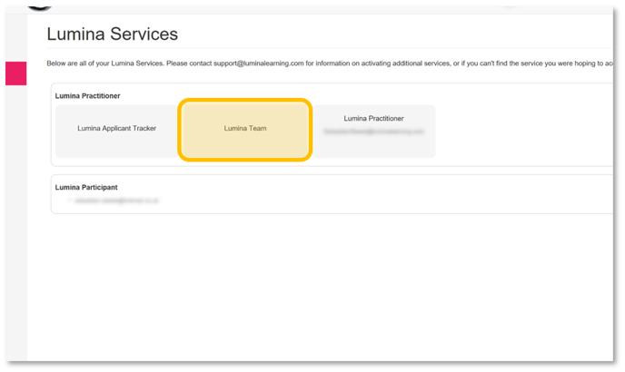Click the 'Lumina Participant' section heading
This screenshot has height=372, width=625.
pos(86,187)
